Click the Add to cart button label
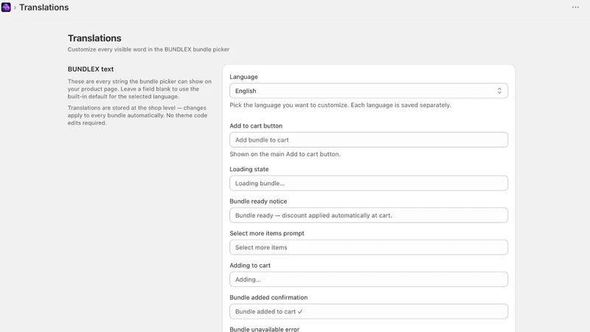 coord(256,125)
